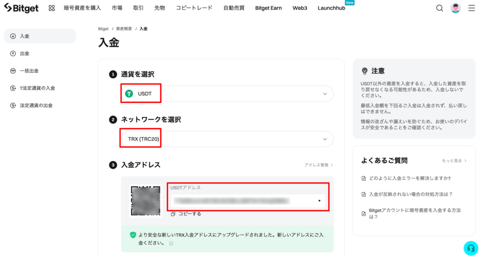The height and width of the screenshot is (256, 486).
Task: Click the deposit QR code image
Action: [x=146, y=201]
